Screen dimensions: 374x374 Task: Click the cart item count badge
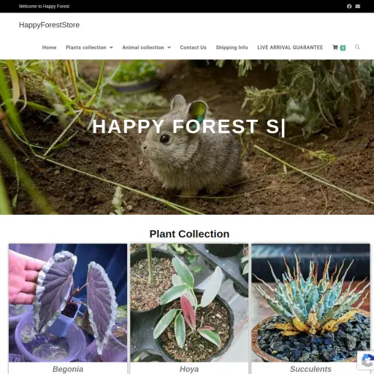pos(343,47)
